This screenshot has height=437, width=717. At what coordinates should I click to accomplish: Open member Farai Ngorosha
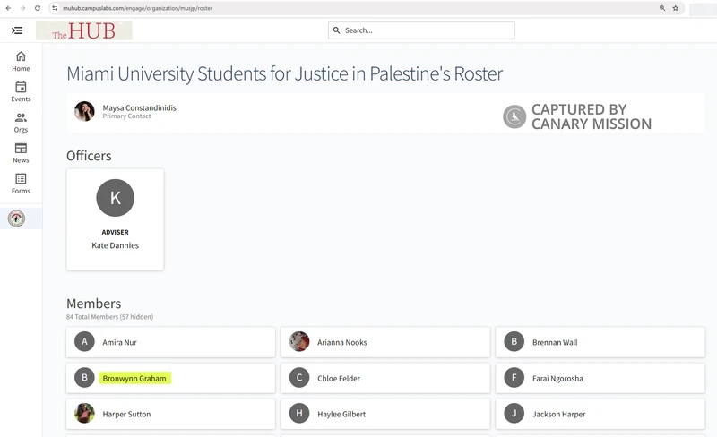pyautogui.click(x=600, y=378)
